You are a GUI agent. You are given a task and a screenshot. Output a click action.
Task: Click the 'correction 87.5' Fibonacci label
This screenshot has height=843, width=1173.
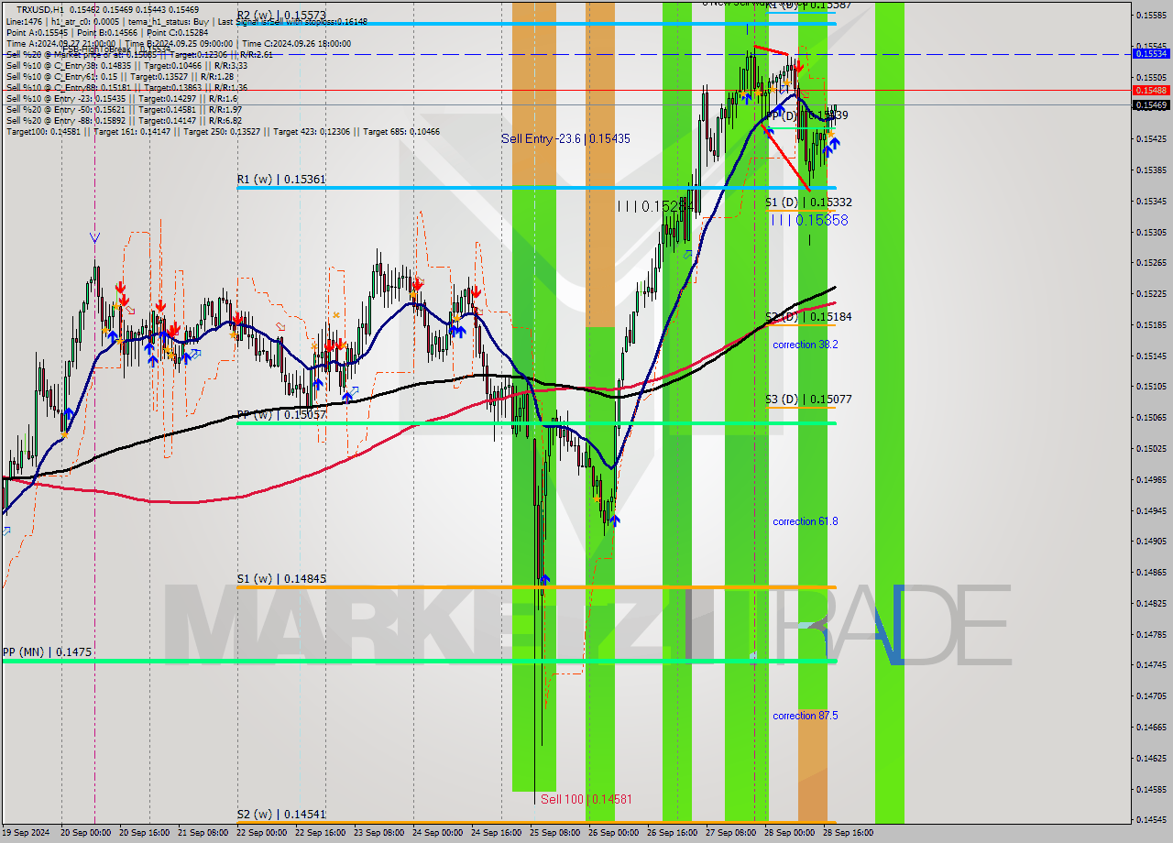[x=805, y=716]
